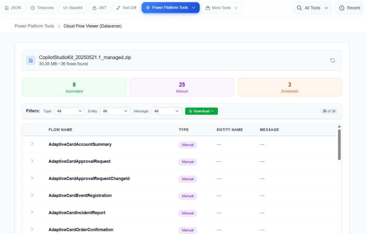The width and height of the screenshot is (366, 234).
Task: Expand the AdaptiveCardIncidentReport row
Action: tap(32, 212)
